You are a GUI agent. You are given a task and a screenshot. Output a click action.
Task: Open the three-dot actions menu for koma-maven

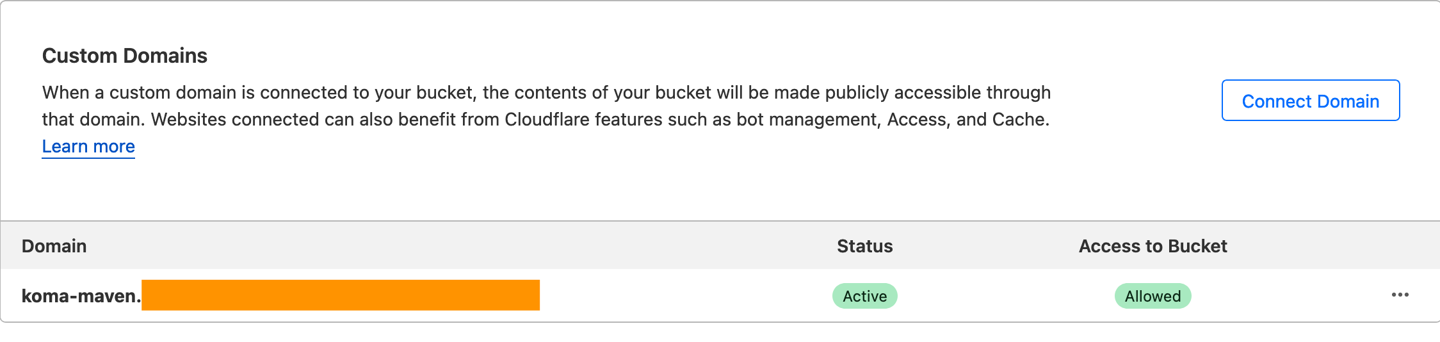pos(1400,295)
